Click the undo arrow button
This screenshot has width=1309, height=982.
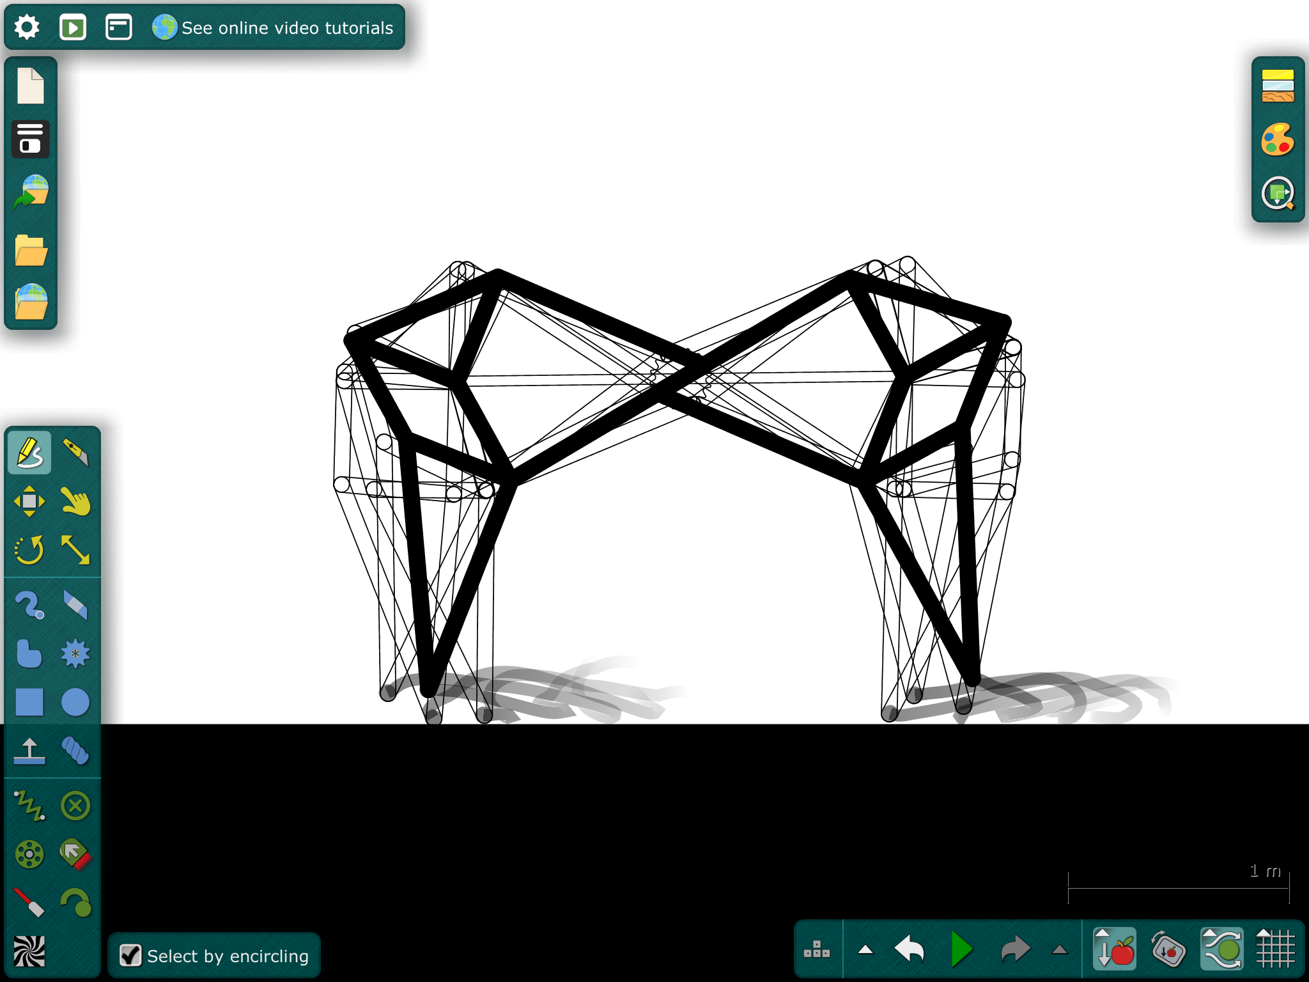(909, 949)
